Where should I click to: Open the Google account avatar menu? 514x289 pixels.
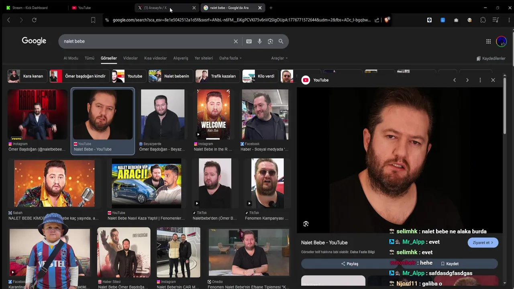click(x=501, y=41)
